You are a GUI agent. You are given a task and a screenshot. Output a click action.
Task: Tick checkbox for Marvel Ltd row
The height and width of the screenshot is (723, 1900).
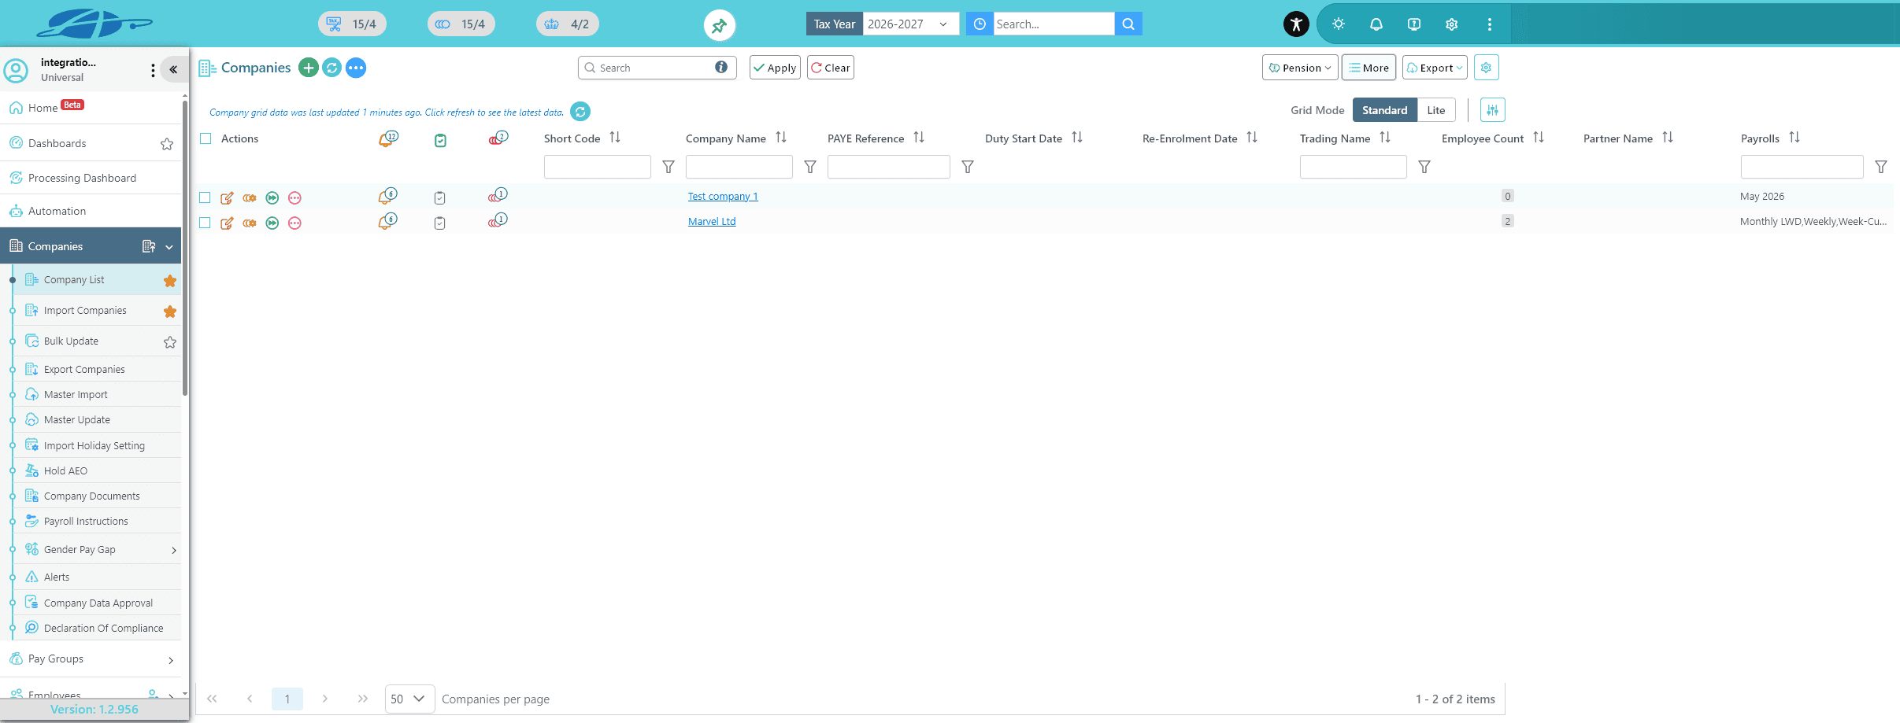pyautogui.click(x=205, y=223)
